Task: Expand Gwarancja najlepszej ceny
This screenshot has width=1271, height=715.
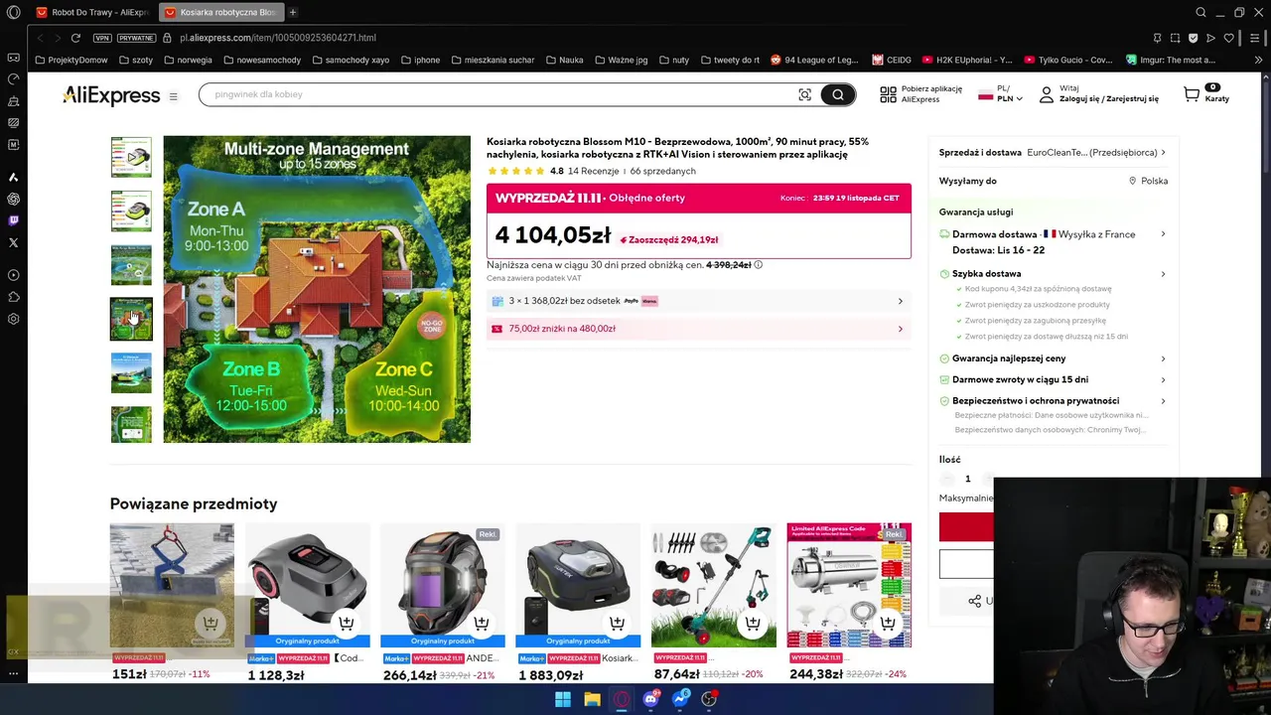Action: (x=1163, y=358)
